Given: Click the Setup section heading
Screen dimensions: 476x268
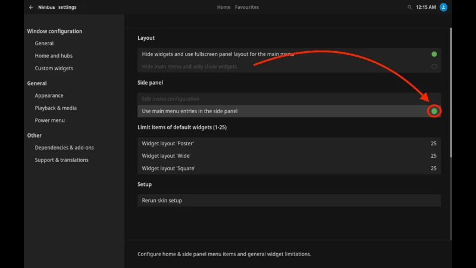Looking at the screenshot, I should click(145, 185).
